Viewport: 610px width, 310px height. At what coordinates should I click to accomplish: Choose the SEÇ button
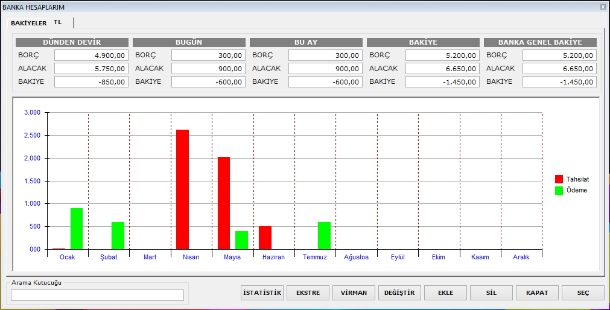tap(583, 293)
